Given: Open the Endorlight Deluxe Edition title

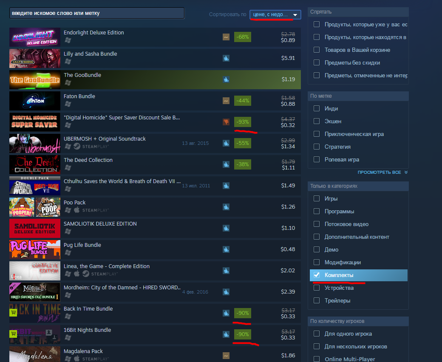Looking at the screenshot, I should point(93,32).
